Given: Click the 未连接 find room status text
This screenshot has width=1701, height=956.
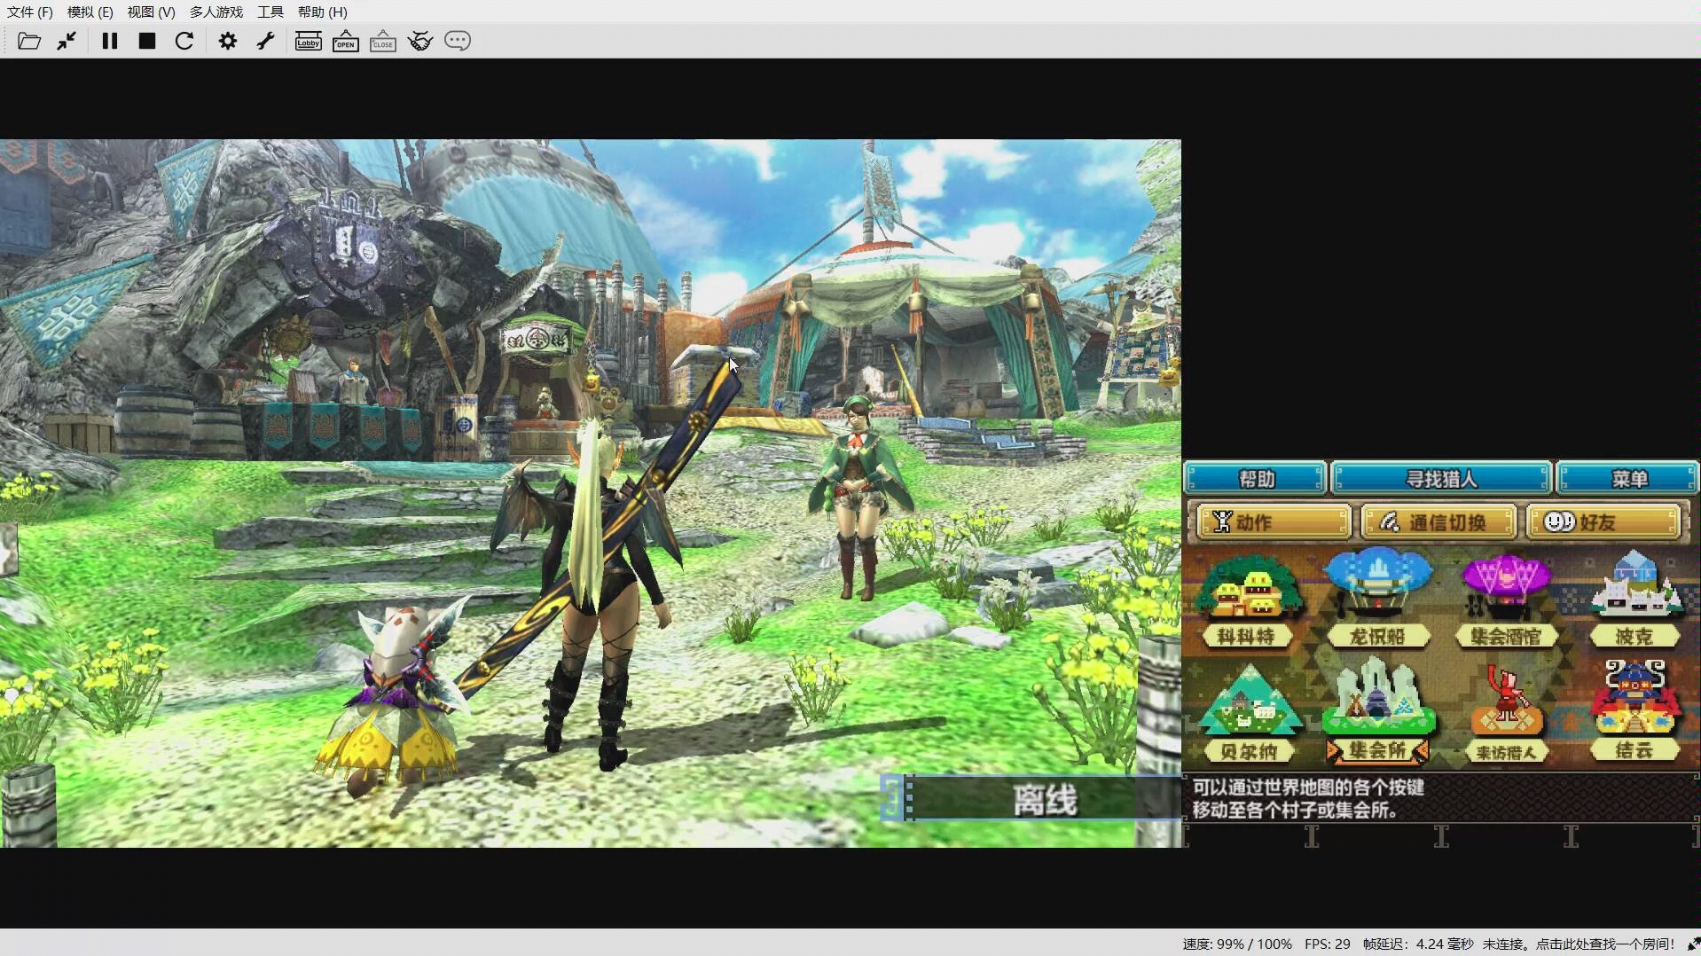Looking at the screenshot, I should pyautogui.click(x=1579, y=944).
